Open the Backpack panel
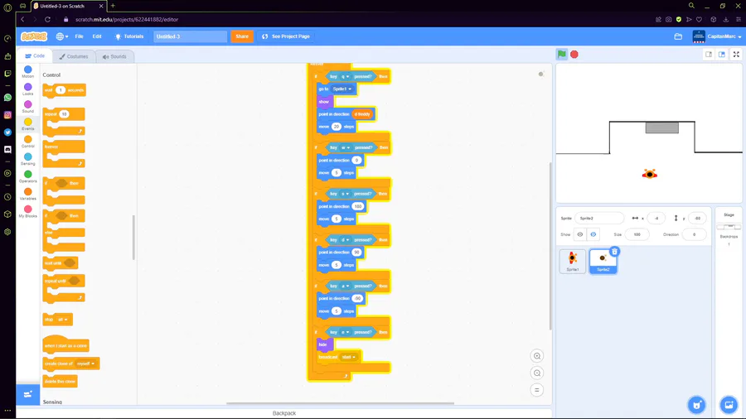This screenshot has height=419, width=746. click(284, 413)
